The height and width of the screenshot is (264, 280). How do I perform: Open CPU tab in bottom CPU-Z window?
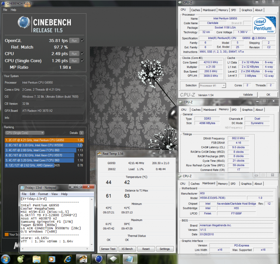point(182,184)
